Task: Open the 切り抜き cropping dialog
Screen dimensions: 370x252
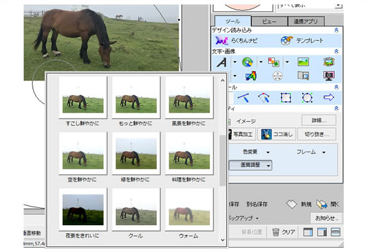Action: click(x=317, y=134)
